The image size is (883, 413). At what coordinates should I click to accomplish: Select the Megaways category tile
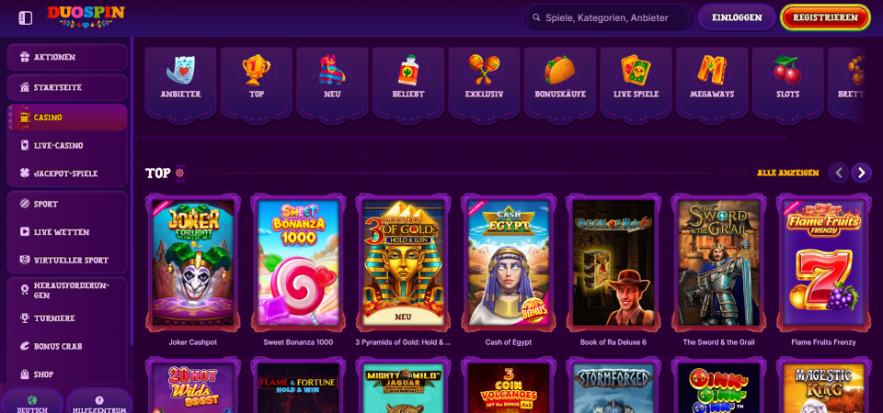click(x=712, y=82)
